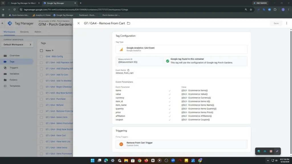This screenshot has height=164, width=292.
Task: Click the {{DLV - Ecommerce Coupon}} value
Action: 195,120
